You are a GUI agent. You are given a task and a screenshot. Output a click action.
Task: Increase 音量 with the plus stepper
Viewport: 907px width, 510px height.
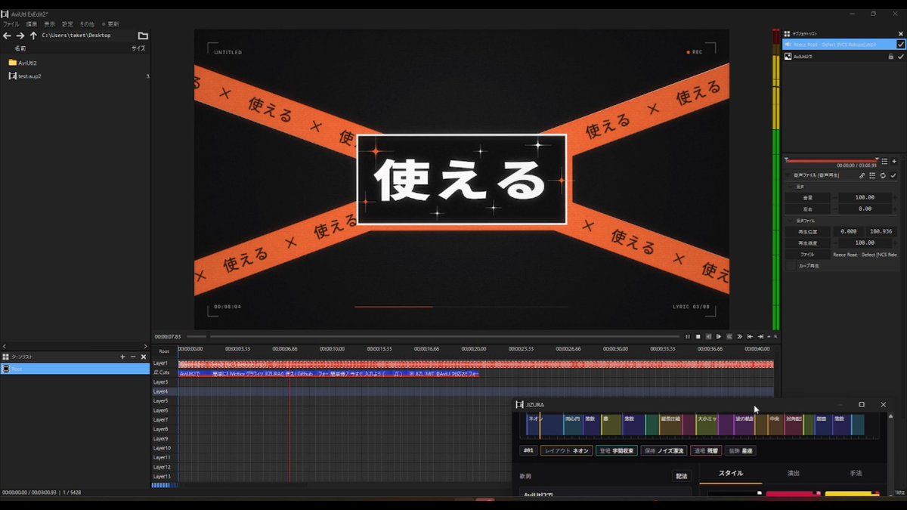coord(895,197)
